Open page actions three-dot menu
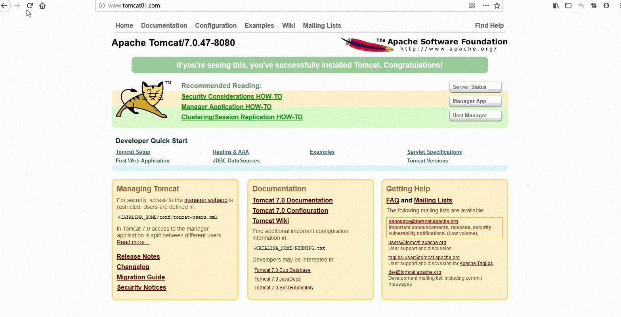The width and height of the screenshot is (621, 317). click(x=485, y=6)
